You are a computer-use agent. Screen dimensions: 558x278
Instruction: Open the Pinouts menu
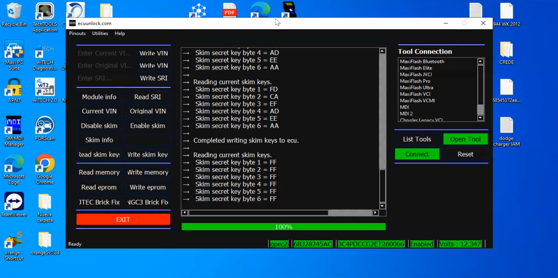77,33
